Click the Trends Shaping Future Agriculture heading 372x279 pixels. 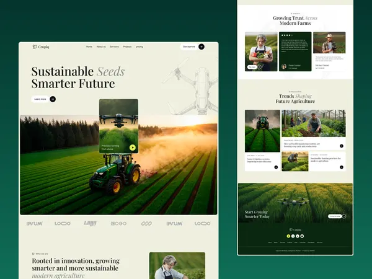coord(295,99)
